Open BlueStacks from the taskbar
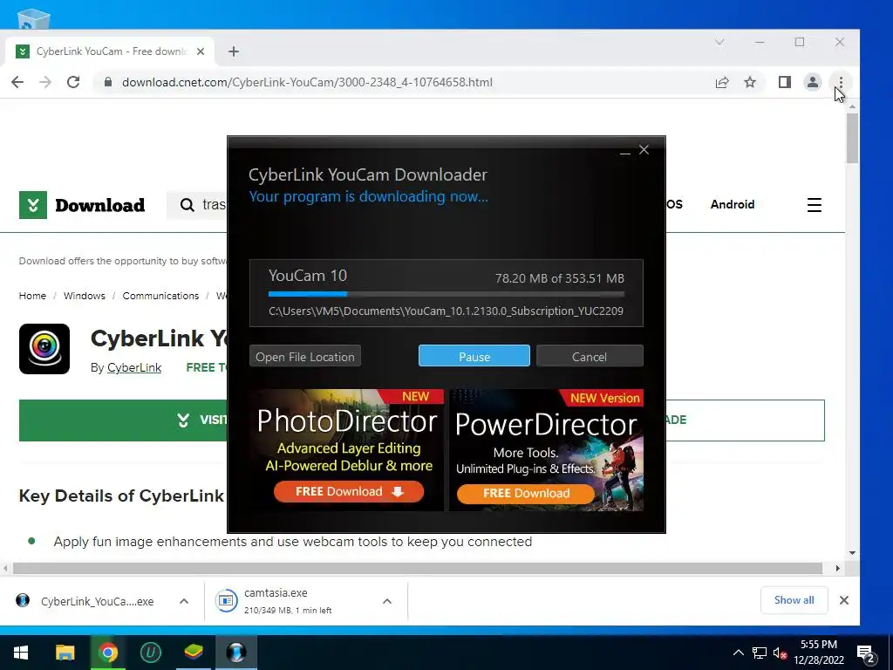 (x=194, y=653)
